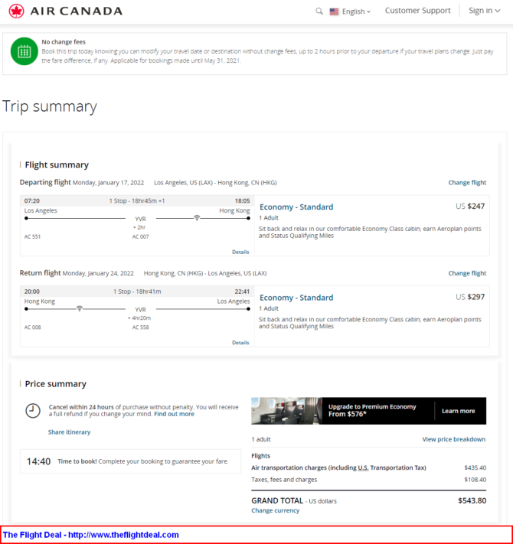Click the 07:20 departure time
The height and width of the screenshot is (544, 513).
(x=32, y=201)
